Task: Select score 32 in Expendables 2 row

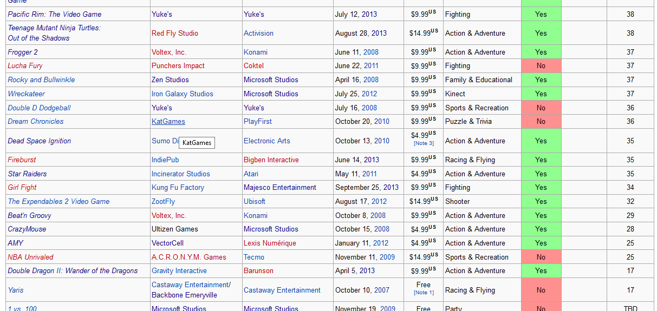Action: (x=630, y=201)
